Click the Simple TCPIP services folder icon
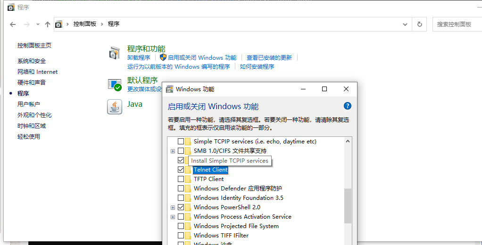Image resolution: width=482 pixels, height=245 pixels. click(188, 142)
